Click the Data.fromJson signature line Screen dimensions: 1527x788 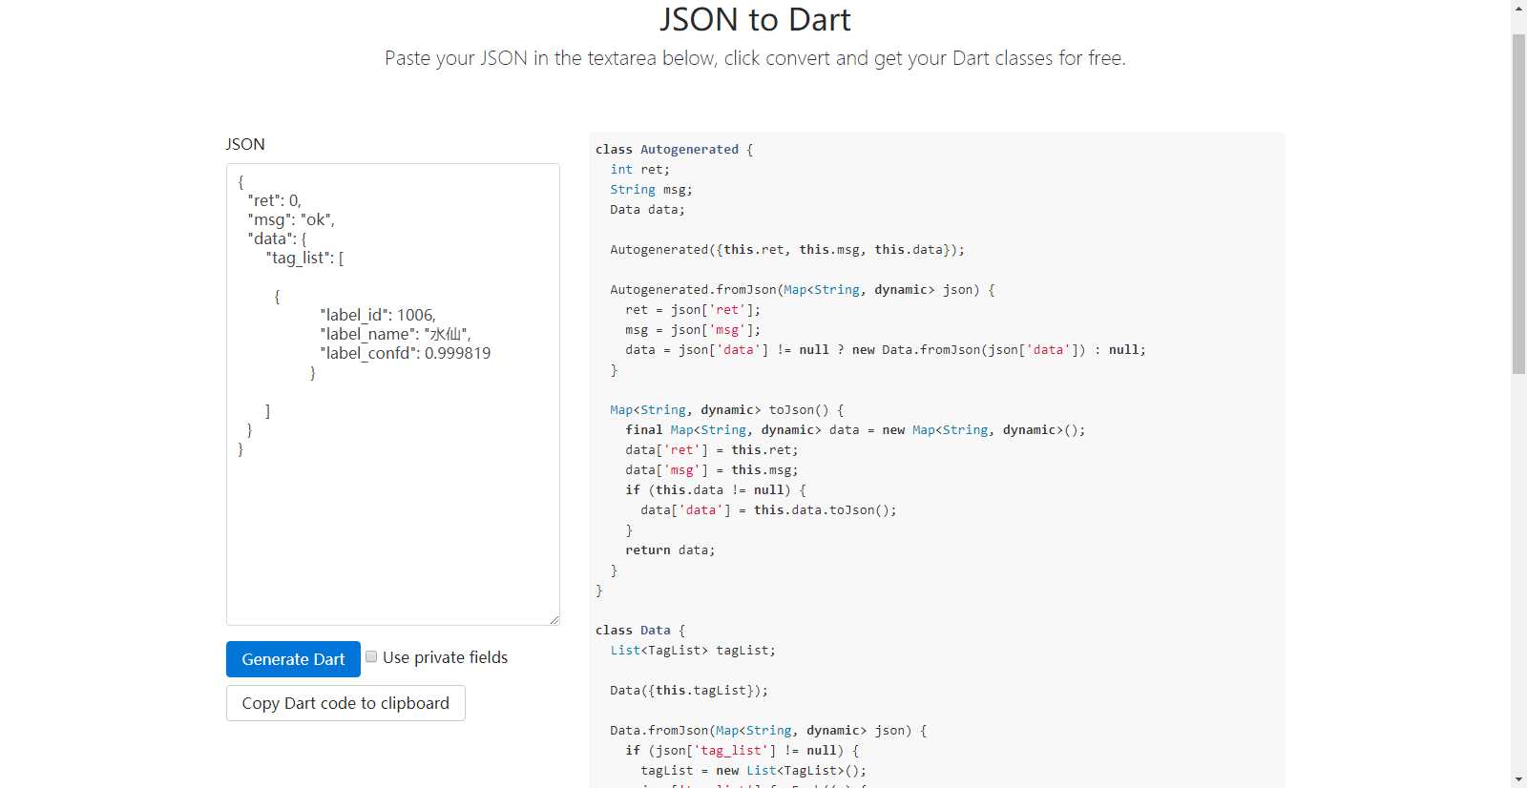768,731
